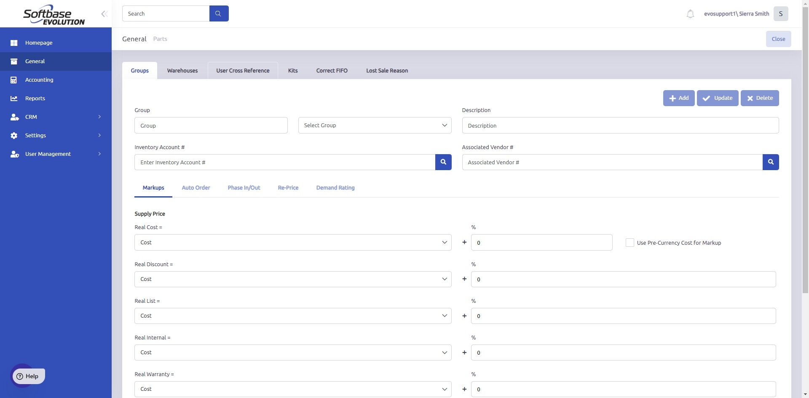This screenshot has width=809, height=398.
Task: Enable Use Pre-Currency Cost for Markup
Action: (x=630, y=243)
